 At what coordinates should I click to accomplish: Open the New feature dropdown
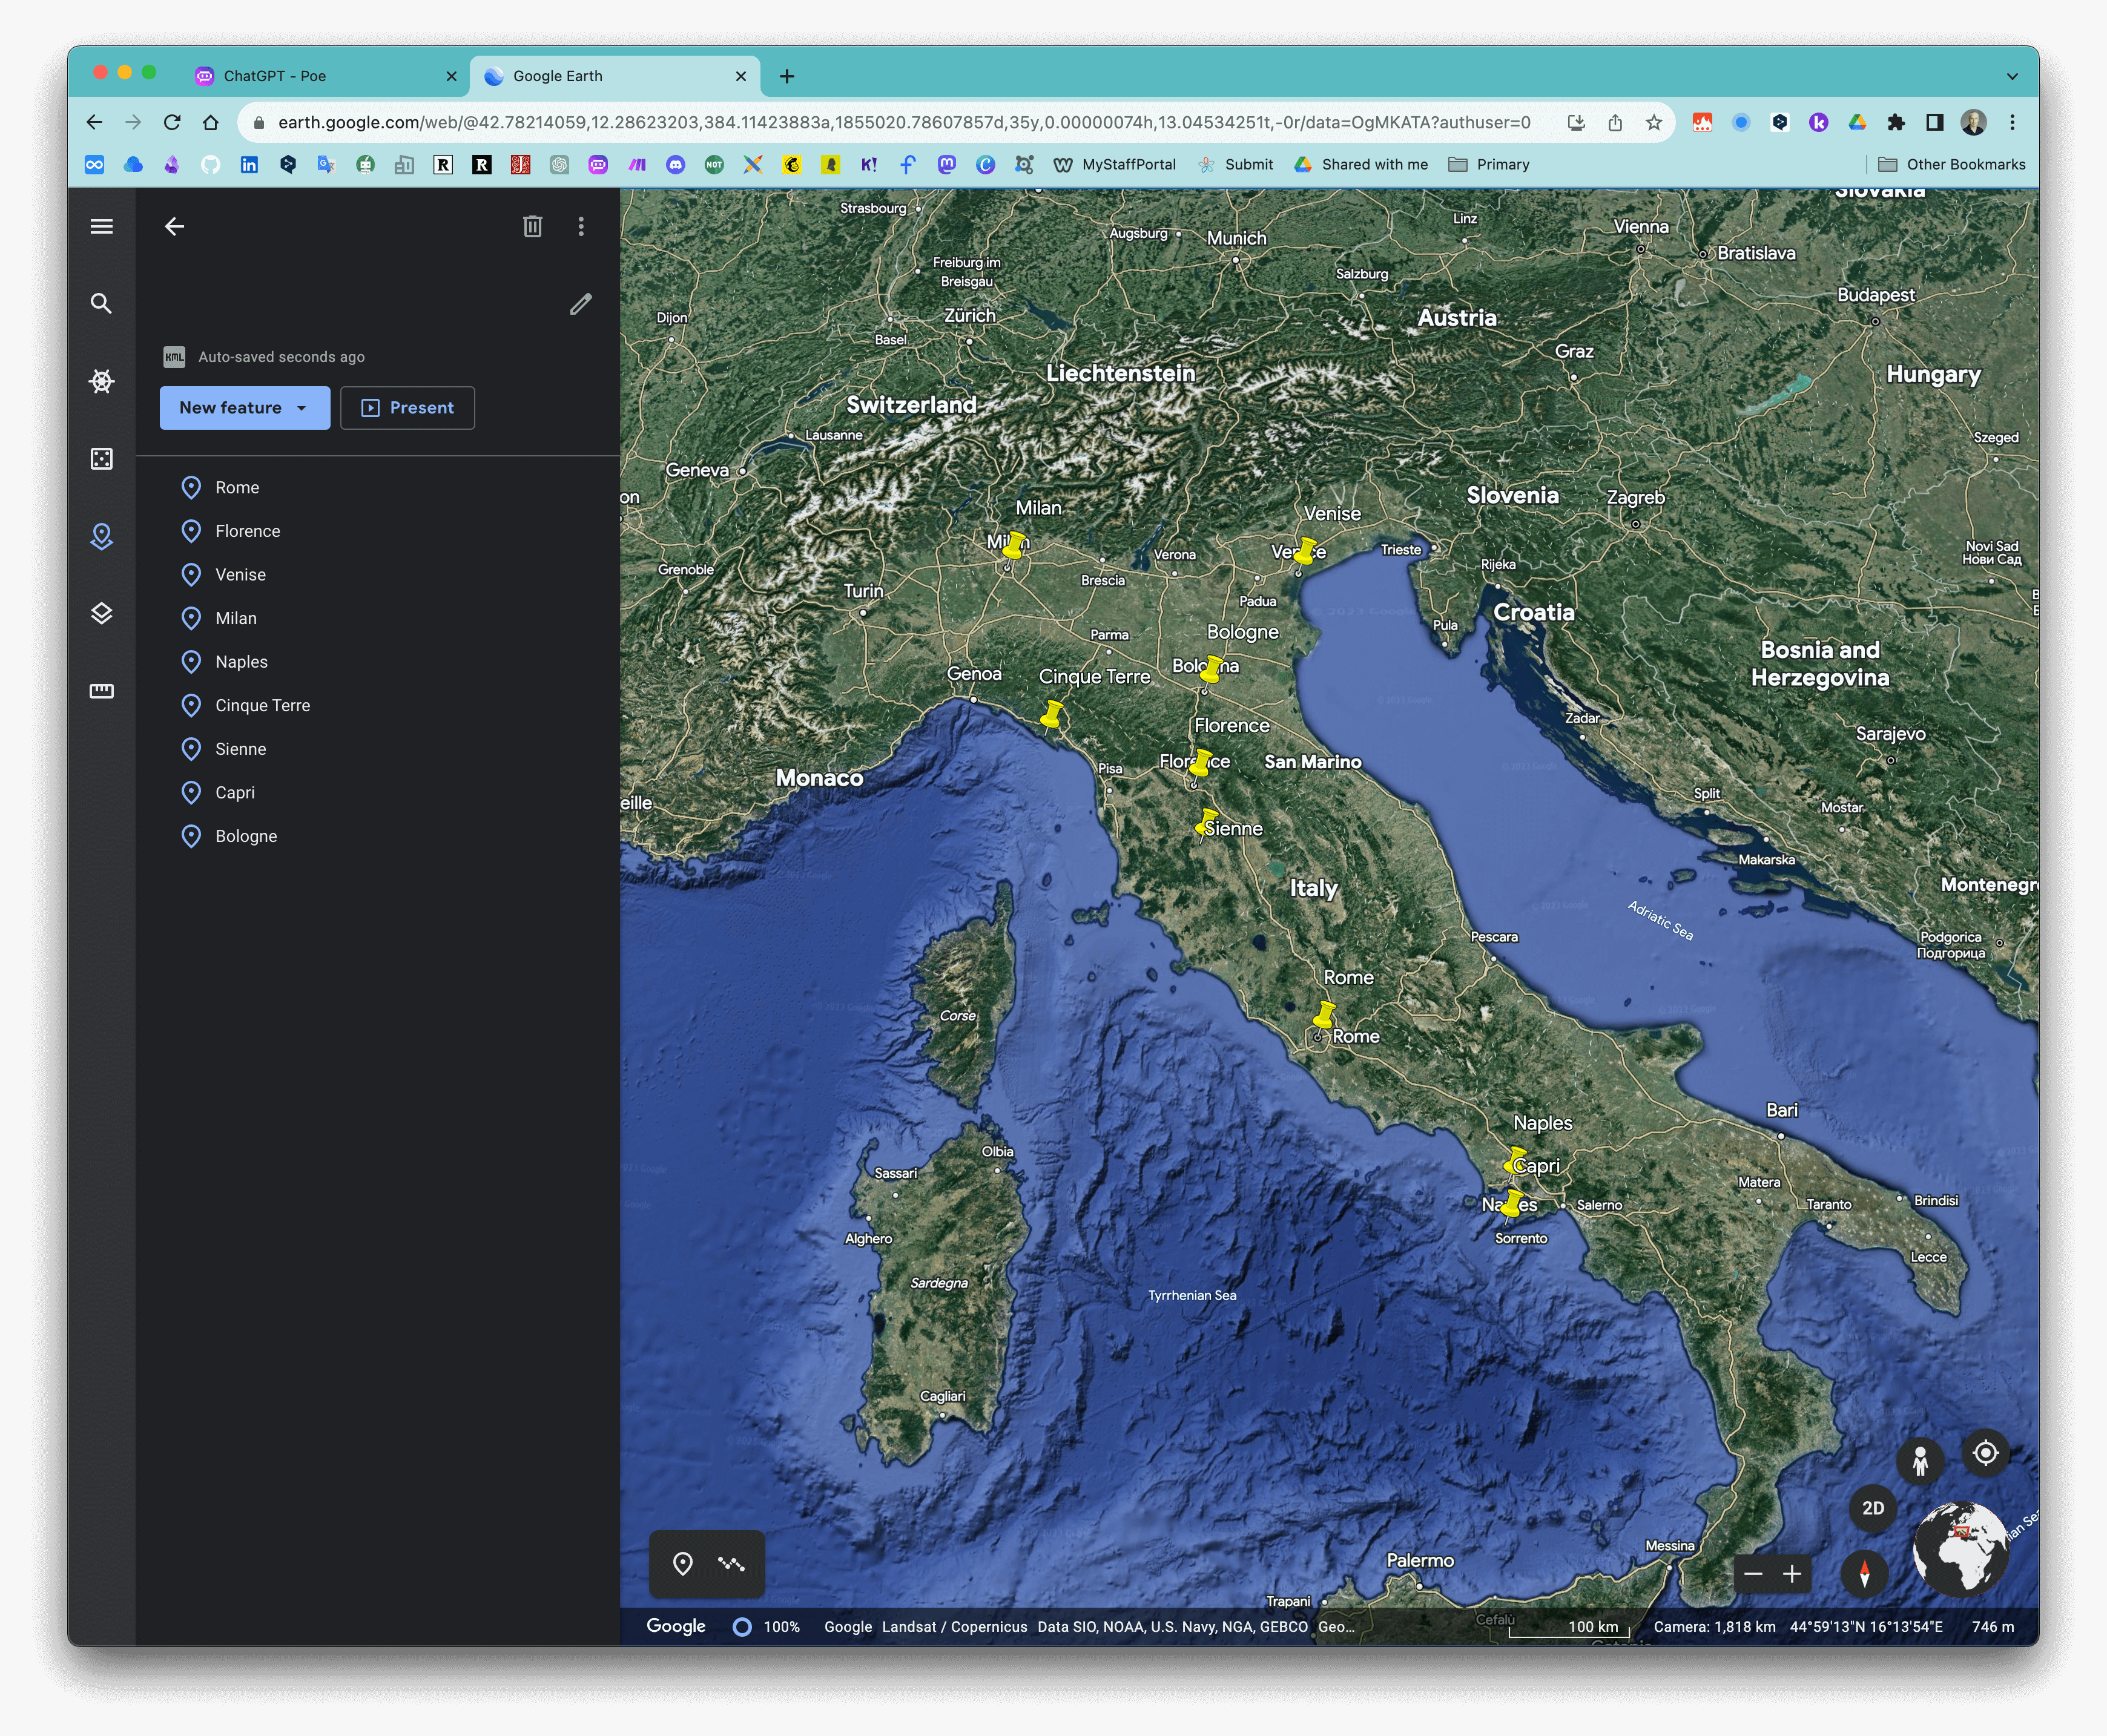(x=245, y=408)
